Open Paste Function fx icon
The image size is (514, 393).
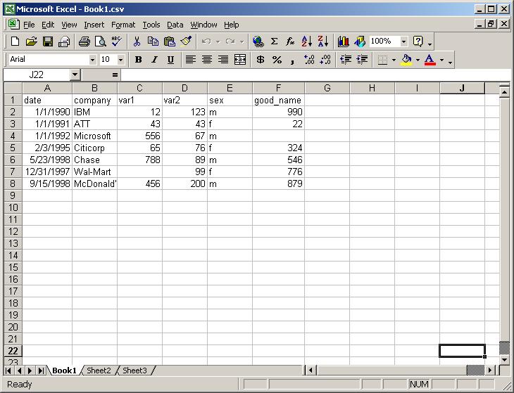[290, 41]
